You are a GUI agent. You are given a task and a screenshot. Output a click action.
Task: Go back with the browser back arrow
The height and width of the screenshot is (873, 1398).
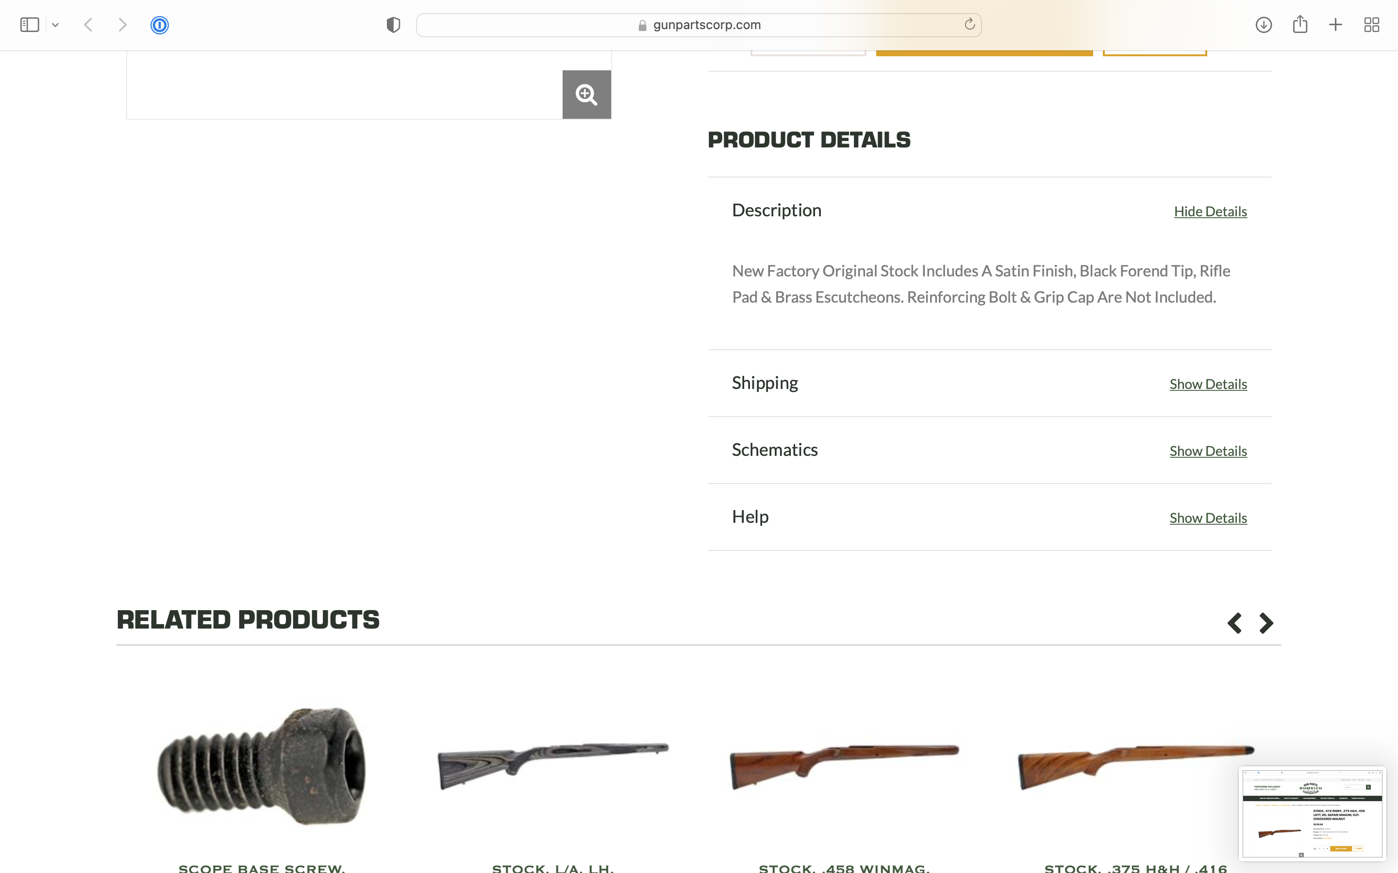coord(88,25)
